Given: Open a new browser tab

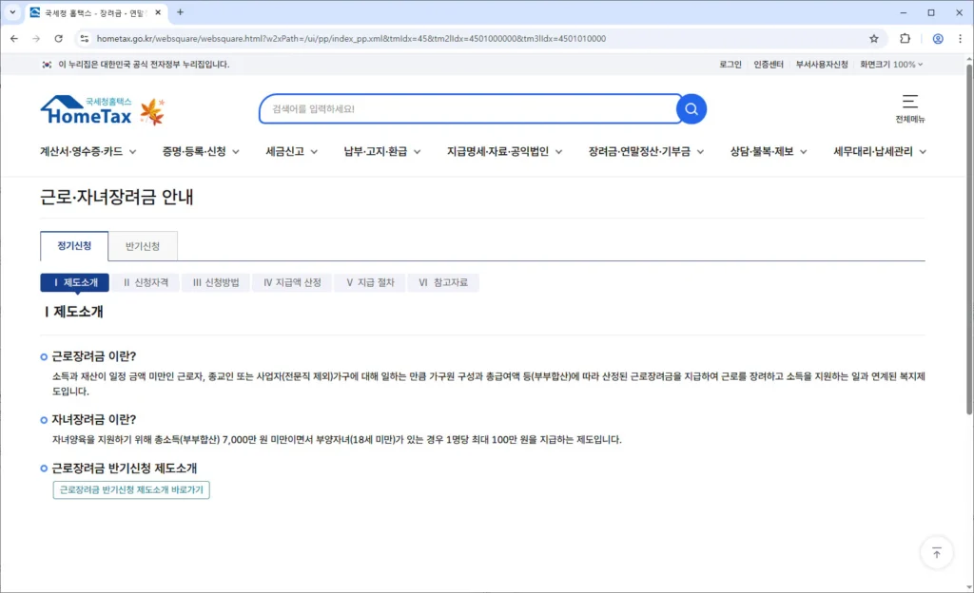Looking at the screenshot, I should (x=181, y=12).
